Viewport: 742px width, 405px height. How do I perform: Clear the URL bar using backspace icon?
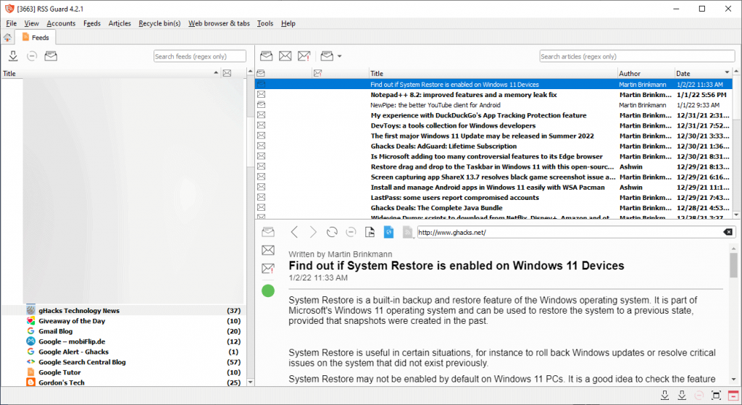tap(728, 232)
